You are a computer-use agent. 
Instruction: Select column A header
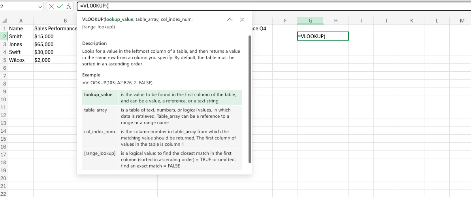point(21,20)
